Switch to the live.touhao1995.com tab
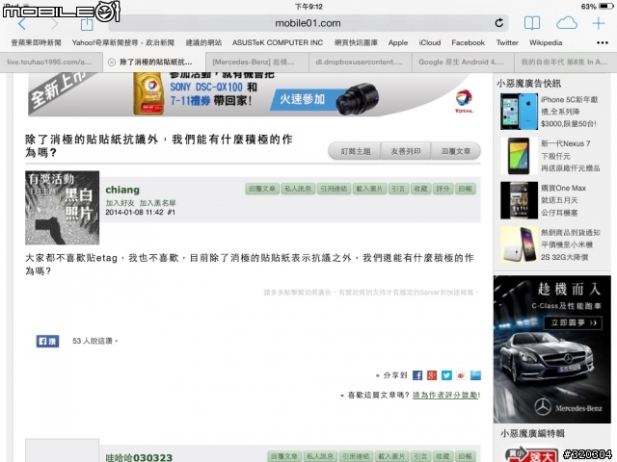The height and width of the screenshot is (462, 617). tap(51, 62)
